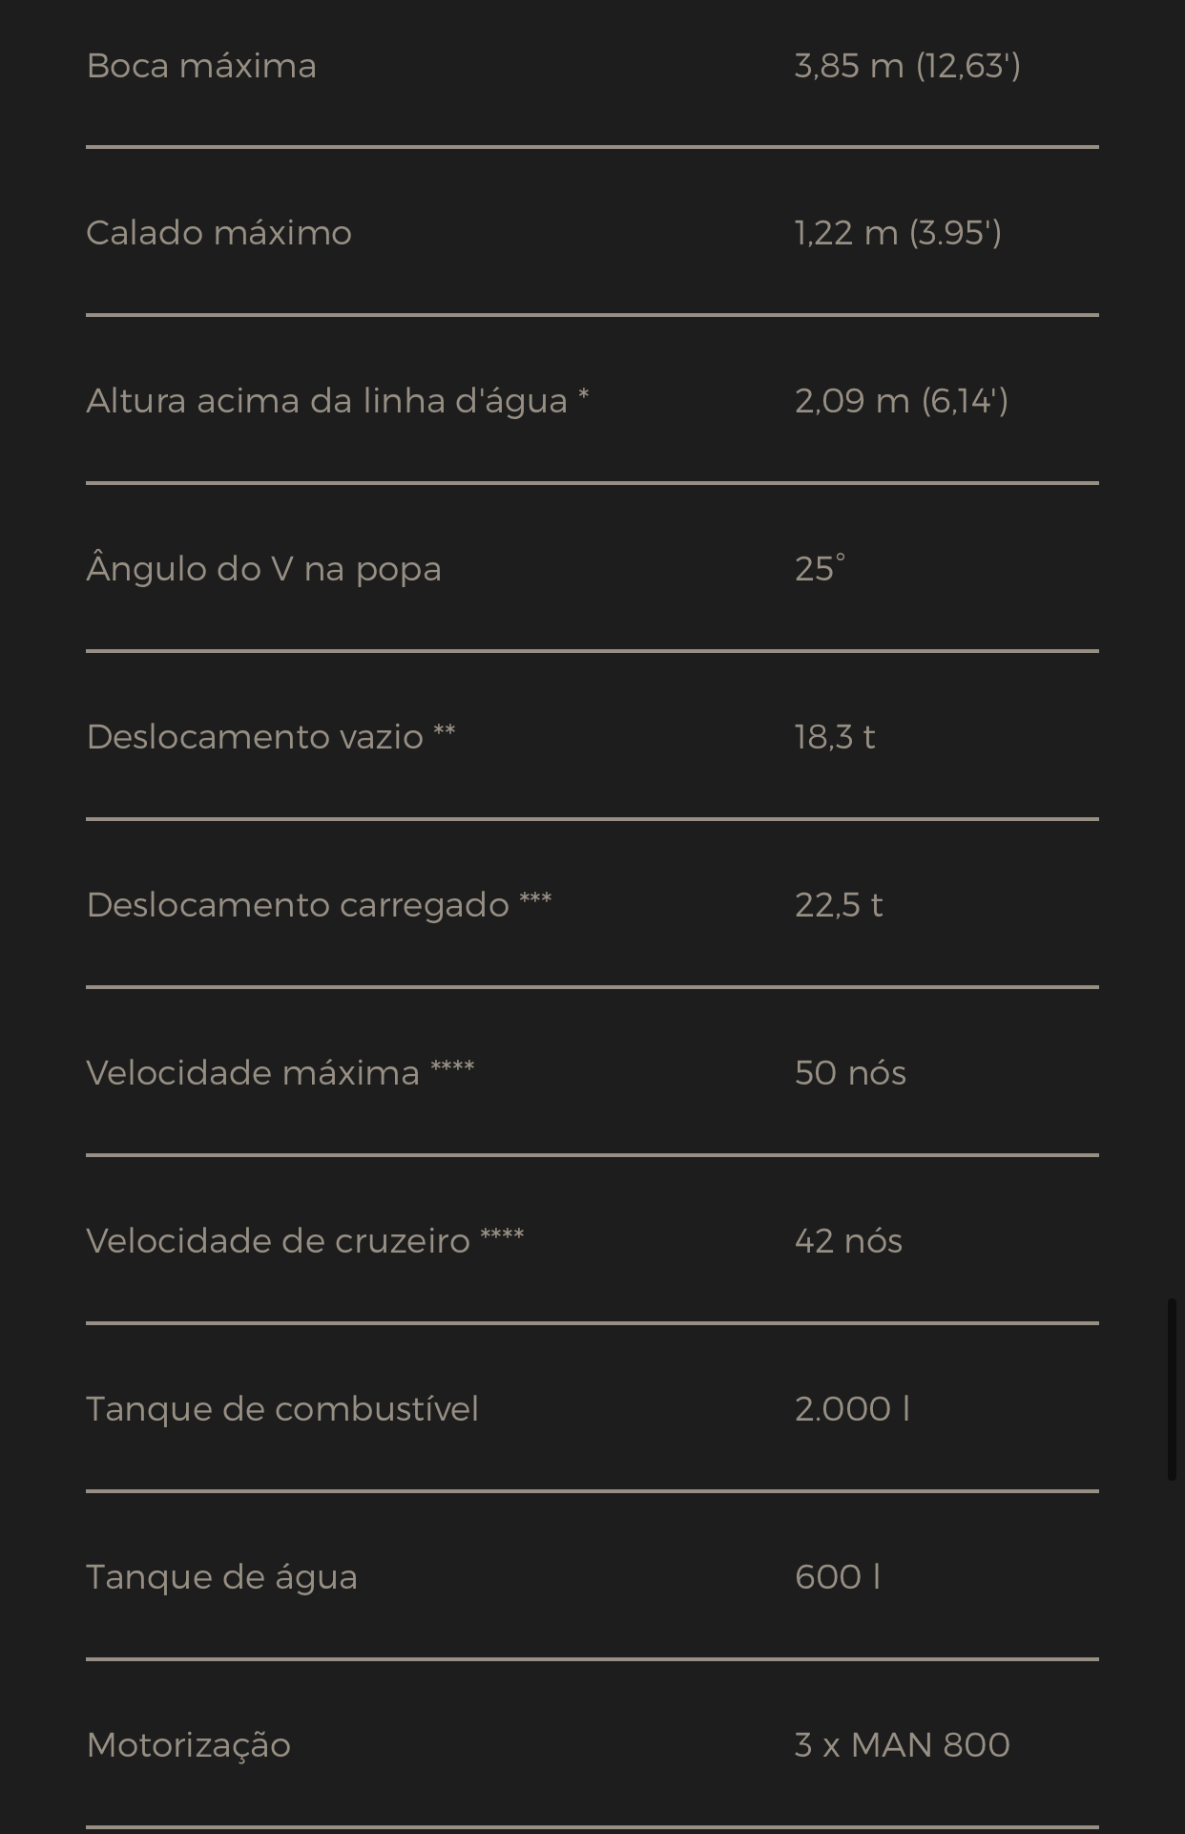Select the 600 l water tank value
Image resolution: width=1185 pixels, height=1834 pixels.
click(x=837, y=1577)
